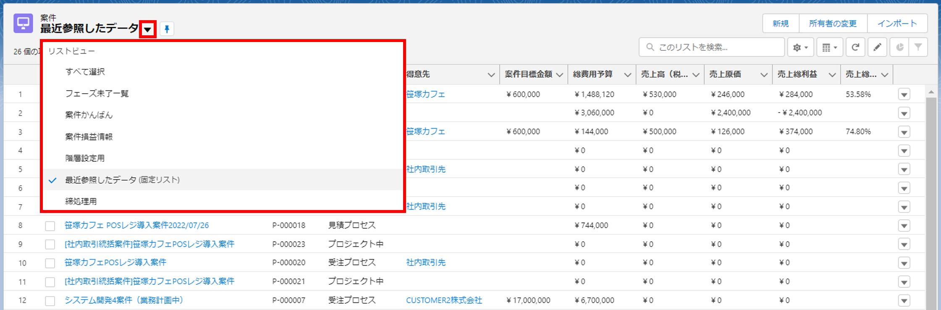Viewport: 941px width, 310px height.
Task: Pin this list view with pin icon
Action: 167,29
